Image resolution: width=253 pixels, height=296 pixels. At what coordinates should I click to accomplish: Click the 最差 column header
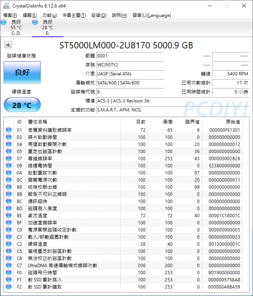click(x=161, y=122)
